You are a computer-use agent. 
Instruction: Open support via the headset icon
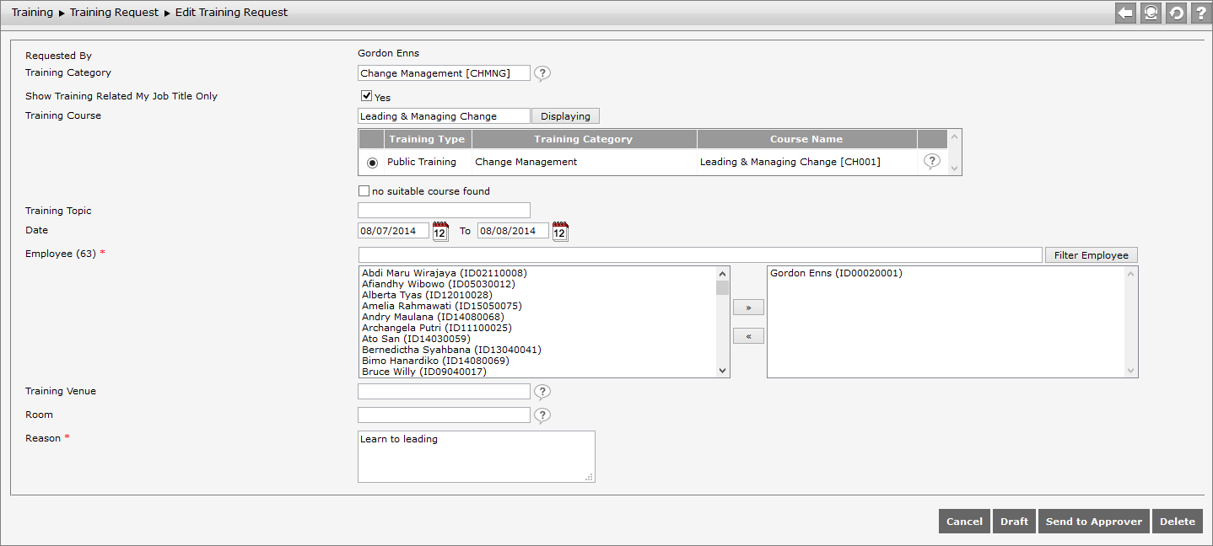[1150, 12]
